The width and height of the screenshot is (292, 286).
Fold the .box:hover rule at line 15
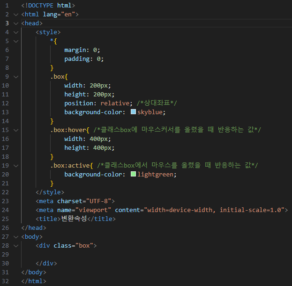pyautogui.click(x=16, y=130)
